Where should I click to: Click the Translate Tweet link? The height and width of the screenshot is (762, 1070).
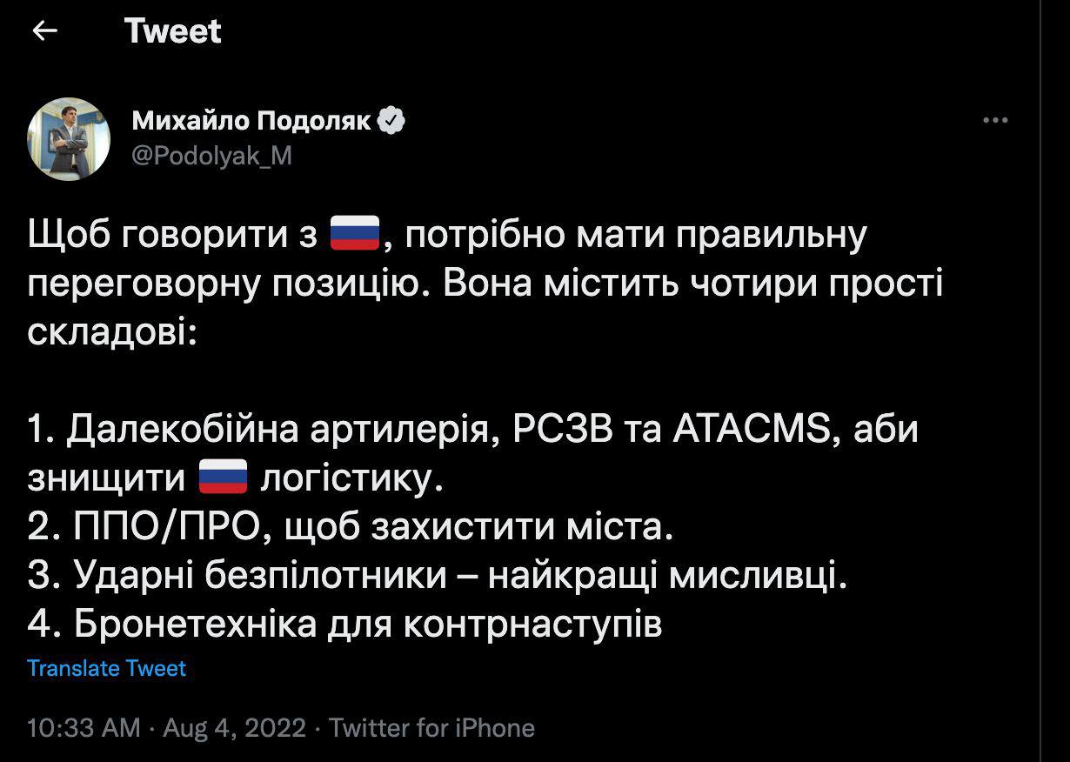106,668
